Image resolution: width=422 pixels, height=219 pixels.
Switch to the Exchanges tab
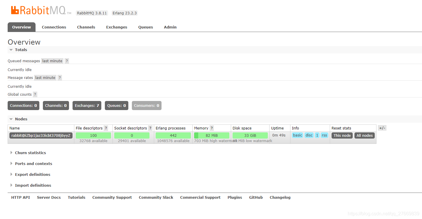tap(117, 27)
